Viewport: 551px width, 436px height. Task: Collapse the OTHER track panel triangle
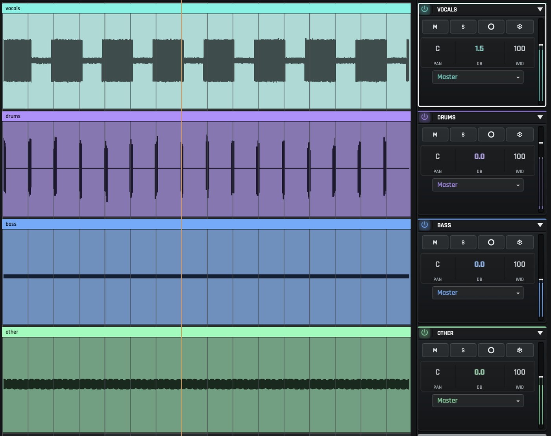pyautogui.click(x=540, y=333)
